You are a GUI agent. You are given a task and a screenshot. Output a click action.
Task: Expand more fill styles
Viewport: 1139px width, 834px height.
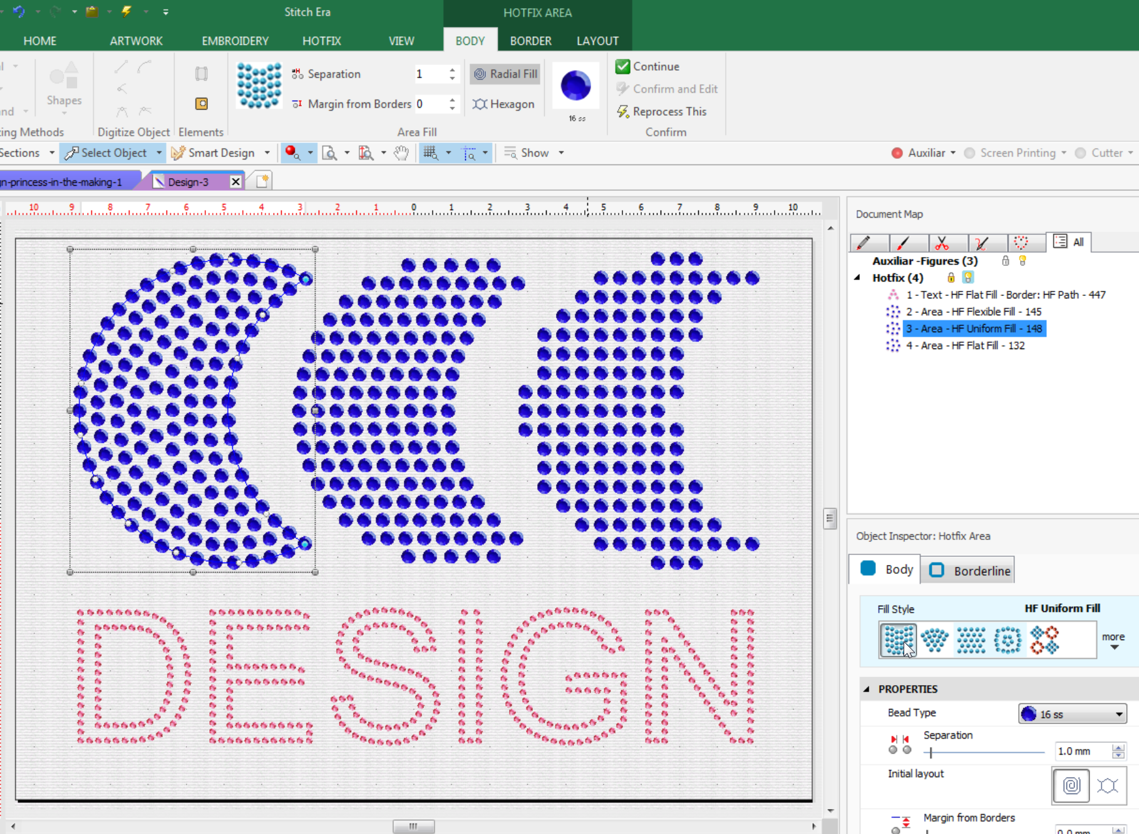pyautogui.click(x=1113, y=641)
